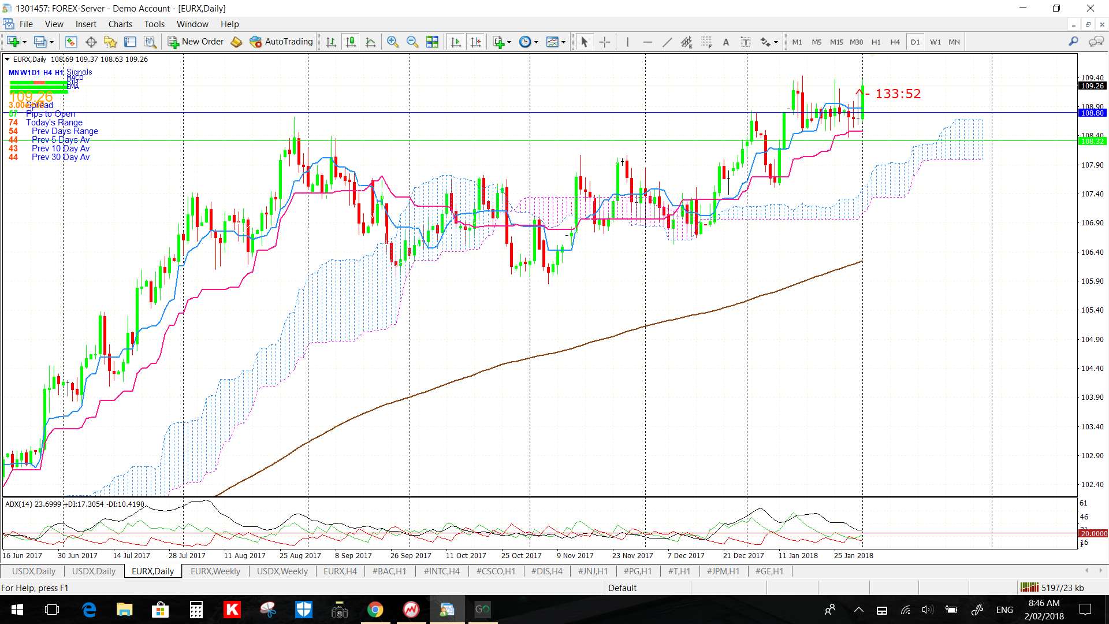Switch timeframe to W1
The image size is (1109, 624).
click(x=935, y=42)
